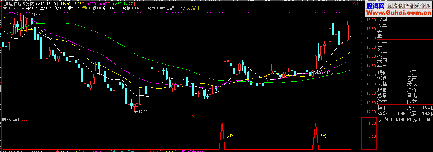Viewport: 433px width, 152px height.
Task: Click the 13.00 price axis tick
Action: click(371, 93)
